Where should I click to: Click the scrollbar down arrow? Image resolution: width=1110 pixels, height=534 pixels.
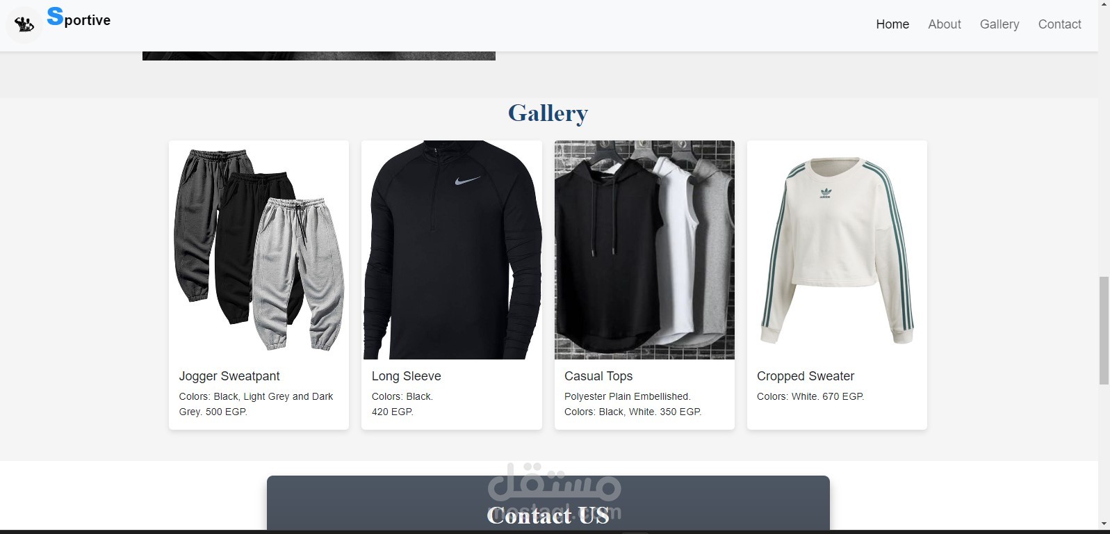[1104, 524]
